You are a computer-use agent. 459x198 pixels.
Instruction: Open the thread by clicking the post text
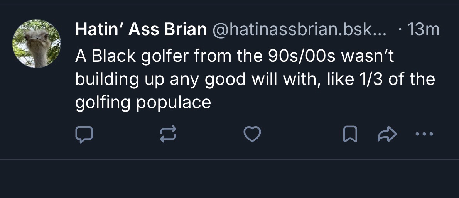(255, 79)
